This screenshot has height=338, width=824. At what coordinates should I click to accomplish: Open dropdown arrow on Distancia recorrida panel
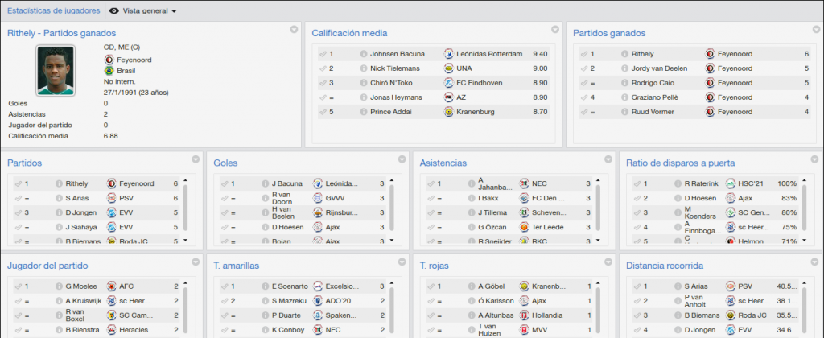(x=814, y=262)
